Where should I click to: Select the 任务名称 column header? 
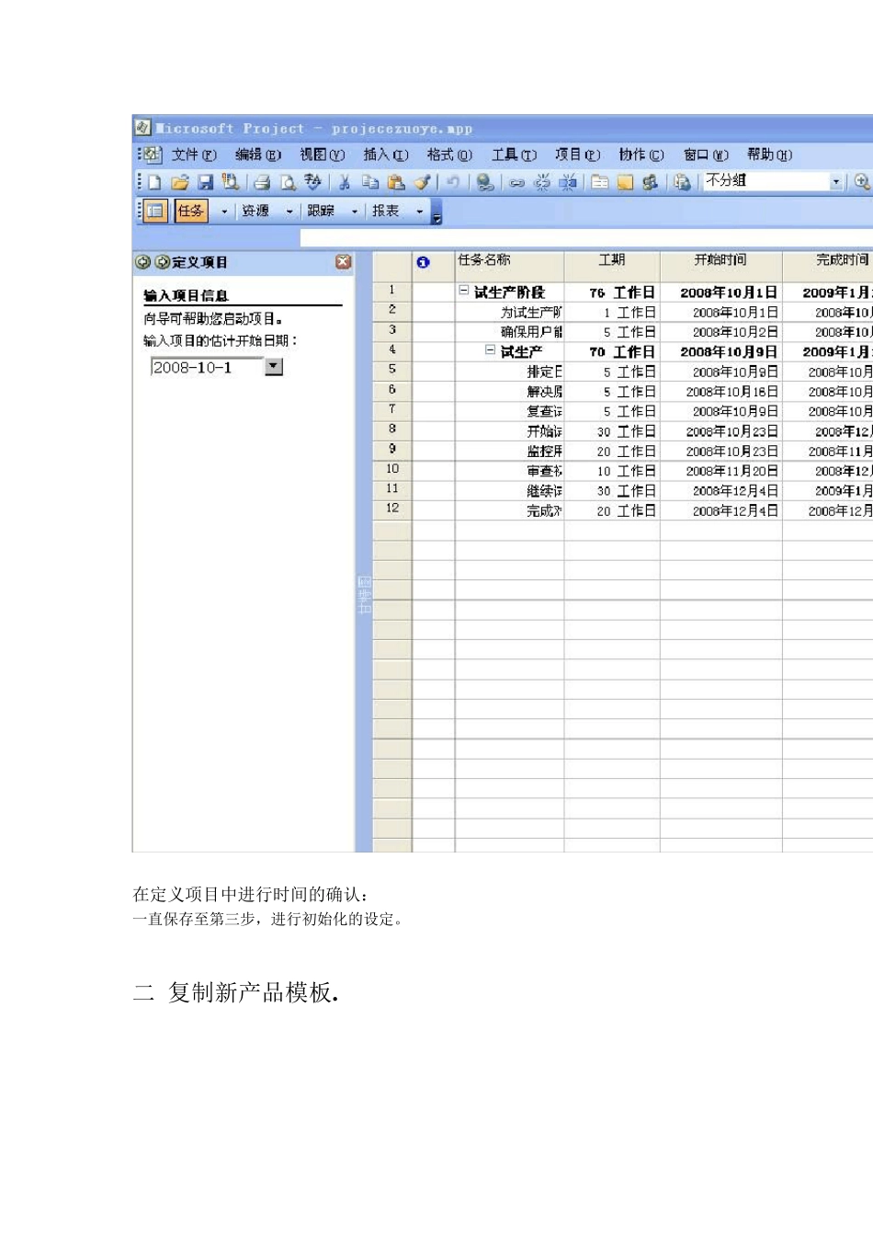(509, 266)
